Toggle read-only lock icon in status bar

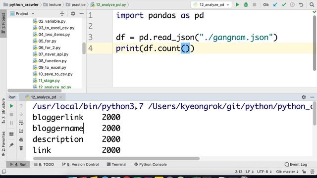coord(304,172)
